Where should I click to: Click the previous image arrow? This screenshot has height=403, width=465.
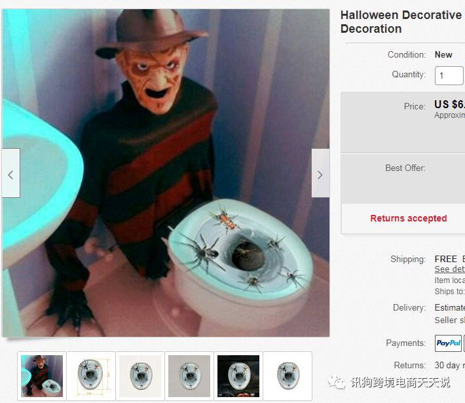point(10,173)
